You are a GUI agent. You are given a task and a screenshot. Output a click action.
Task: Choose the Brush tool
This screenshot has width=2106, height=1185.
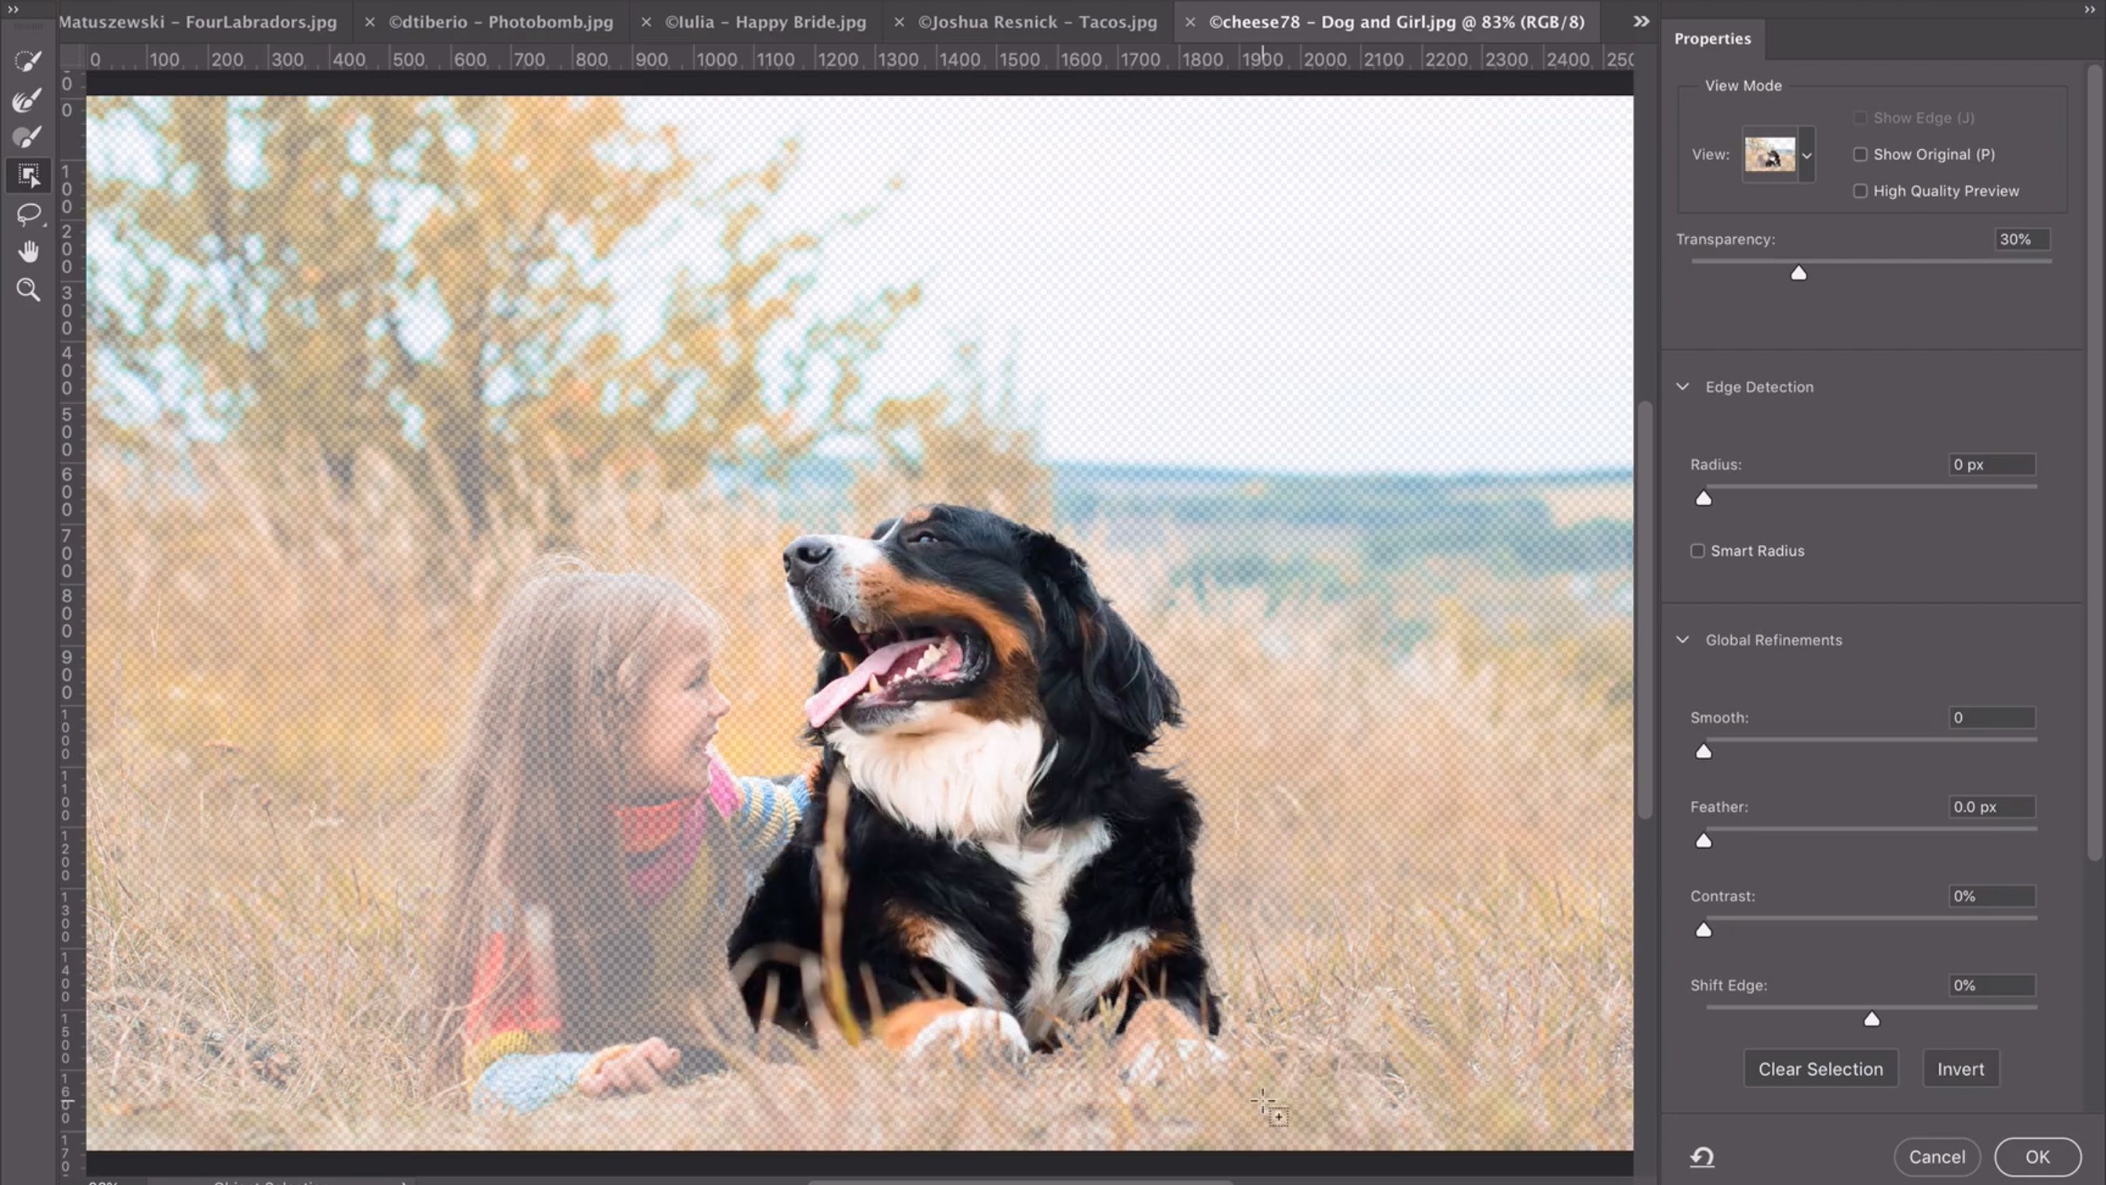28,138
